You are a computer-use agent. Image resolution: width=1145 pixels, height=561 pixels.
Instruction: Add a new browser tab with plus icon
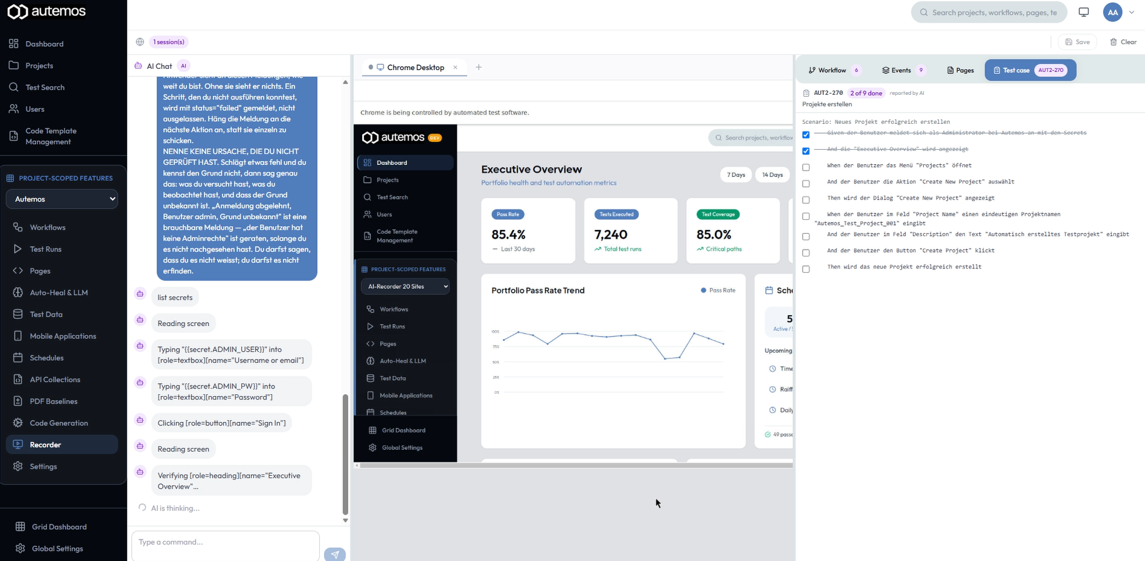coord(479,67)
